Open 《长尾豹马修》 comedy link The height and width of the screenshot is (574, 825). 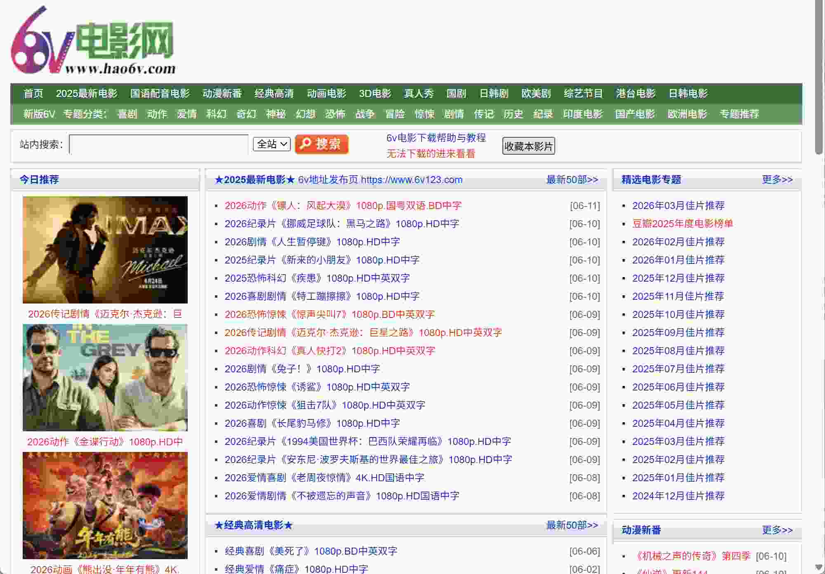point(312,423)
